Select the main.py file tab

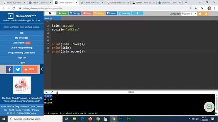[x=52, y=18]
